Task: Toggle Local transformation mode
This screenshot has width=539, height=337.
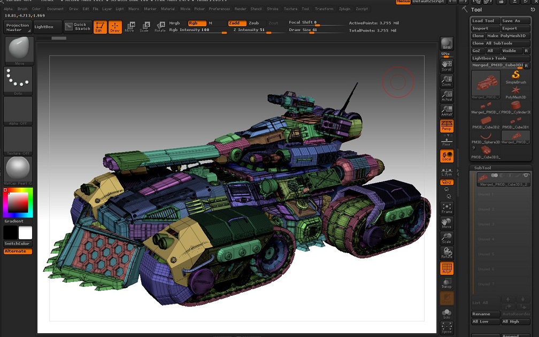Action: click(446, 156)
